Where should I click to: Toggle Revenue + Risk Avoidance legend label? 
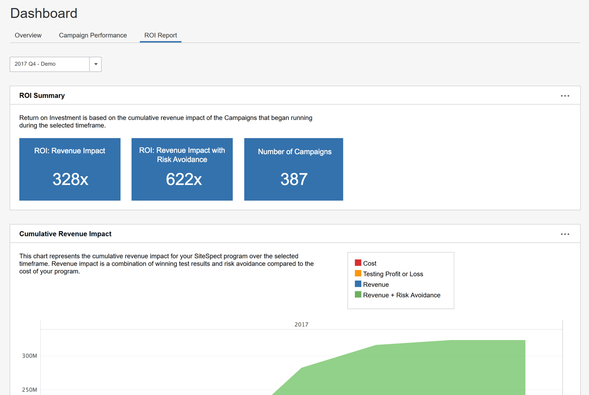point(402,295)
